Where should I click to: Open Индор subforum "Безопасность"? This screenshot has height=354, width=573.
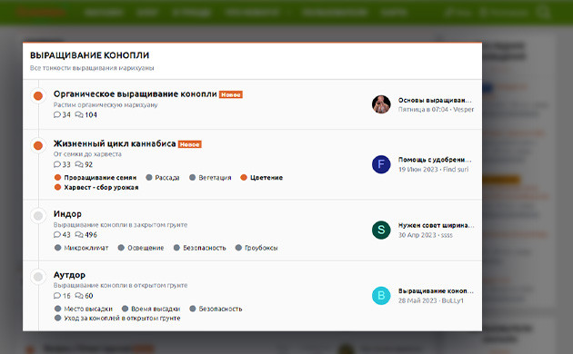point(205,248)
